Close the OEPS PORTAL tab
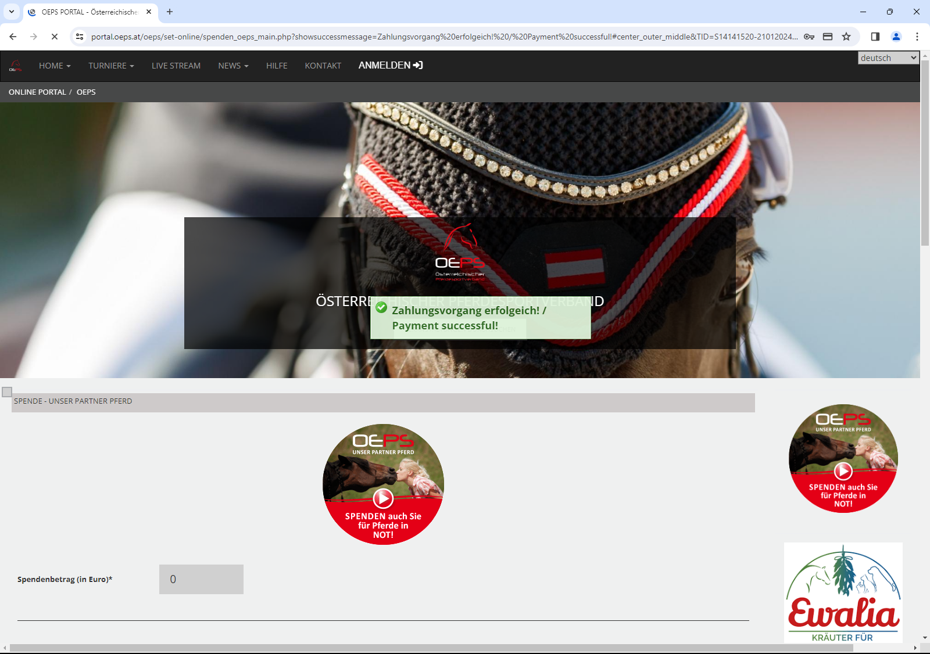 pyautogui.click(x=149, y=12)
